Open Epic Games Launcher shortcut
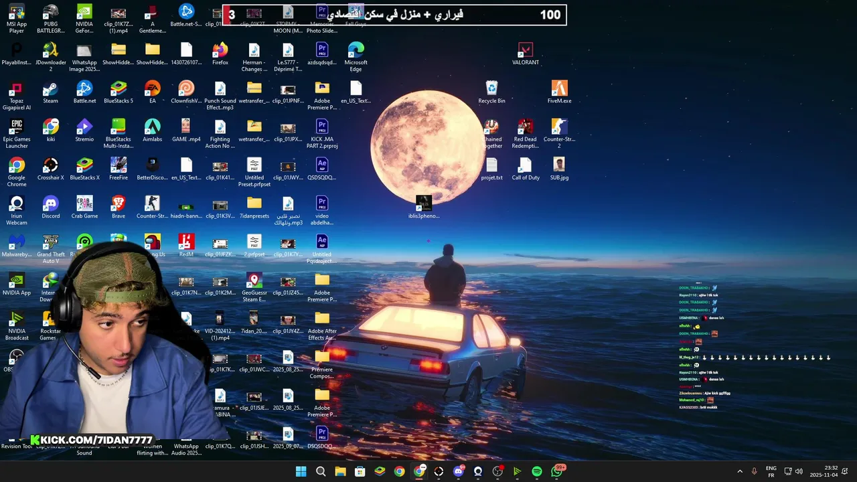The width and height of the screenshot is (857, 482). click(17, 134)
